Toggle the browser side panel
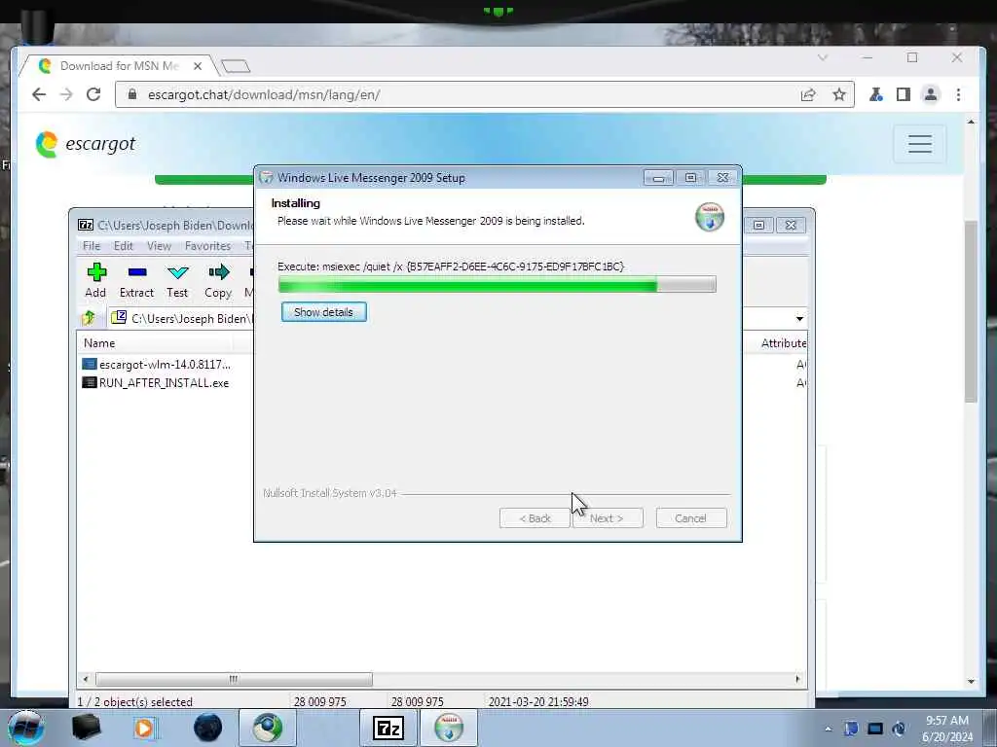Image resolution: width=997 pixels, height=747 pixels. (x=903, y=94)
